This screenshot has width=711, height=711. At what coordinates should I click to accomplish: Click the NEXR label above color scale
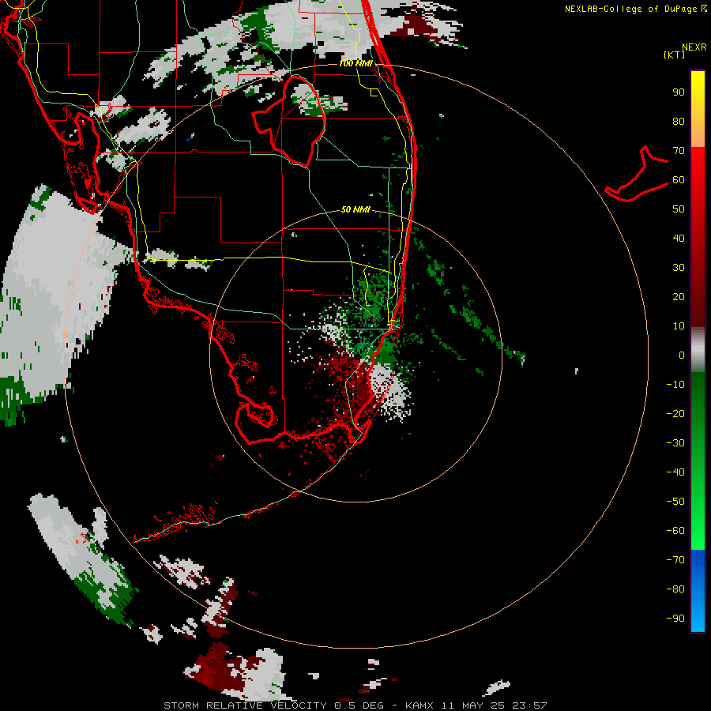pos(694,47)
